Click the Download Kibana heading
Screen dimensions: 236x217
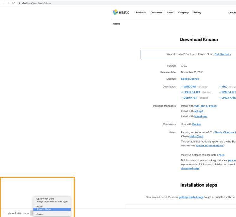[199, 40]
